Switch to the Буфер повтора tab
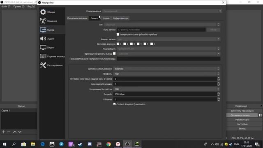 (x=121, y=18)
